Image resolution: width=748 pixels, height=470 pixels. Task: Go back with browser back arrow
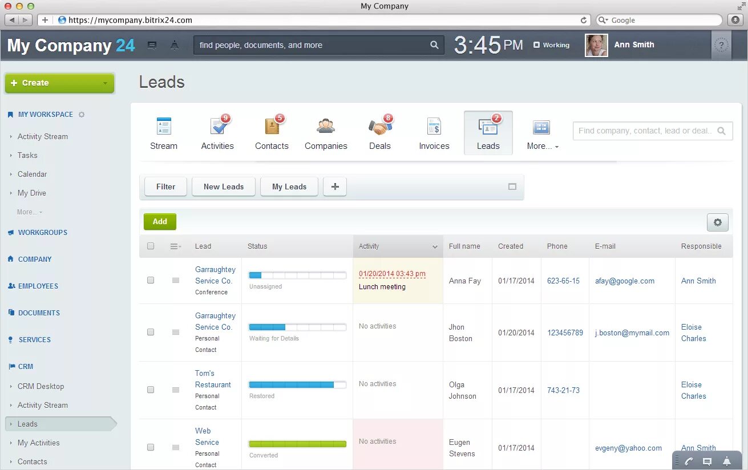[12, 20]
